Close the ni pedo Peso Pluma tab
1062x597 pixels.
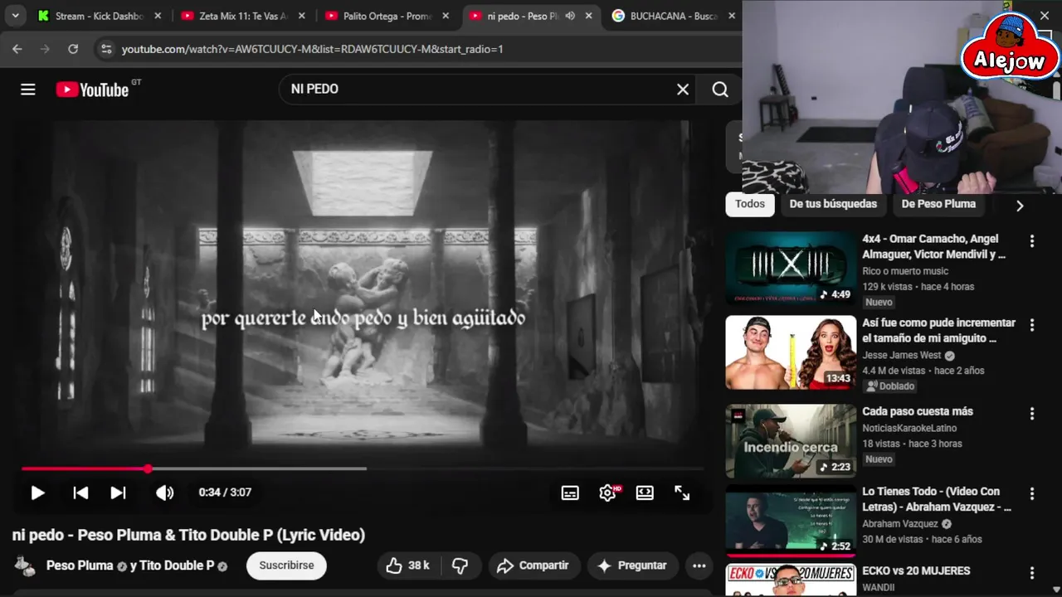coord(589,16)
